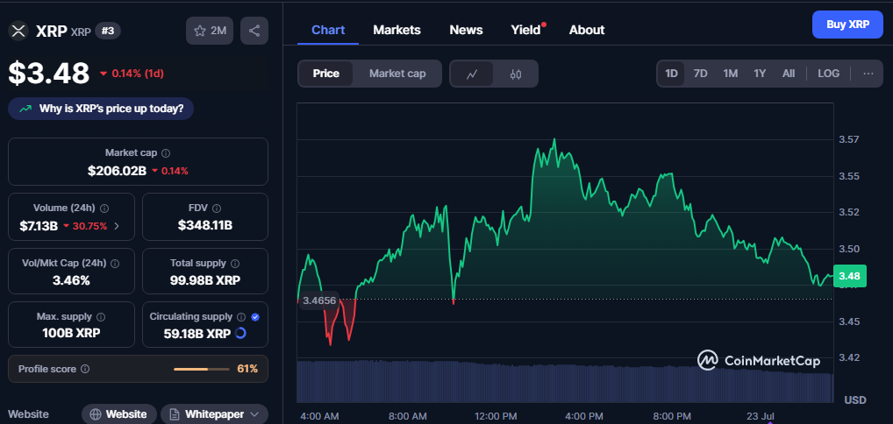The height and width of the screenshot is (424, 893).
Task: Click the 3.46% Vol/Mkt Cap value
Action: pyautogui.click(x=71, y=280)
